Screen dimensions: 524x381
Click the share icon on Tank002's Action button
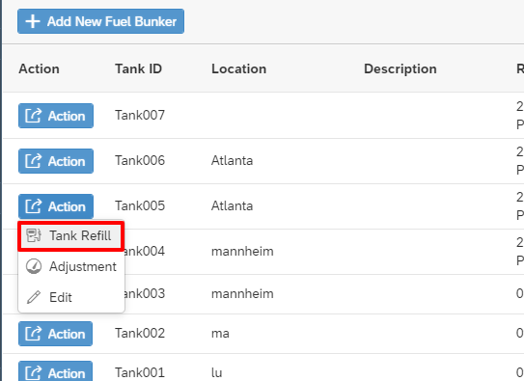[34, 334]
